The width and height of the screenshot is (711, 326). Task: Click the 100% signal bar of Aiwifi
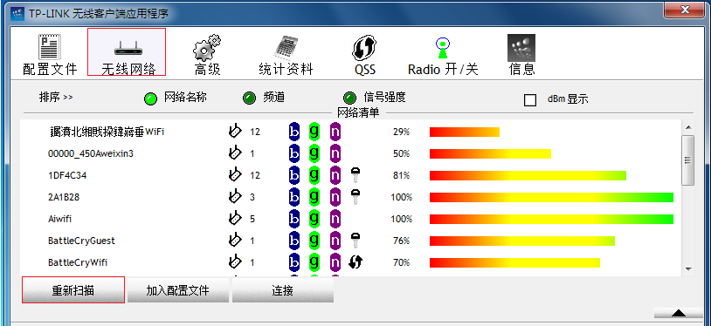[x=551, y=219]
